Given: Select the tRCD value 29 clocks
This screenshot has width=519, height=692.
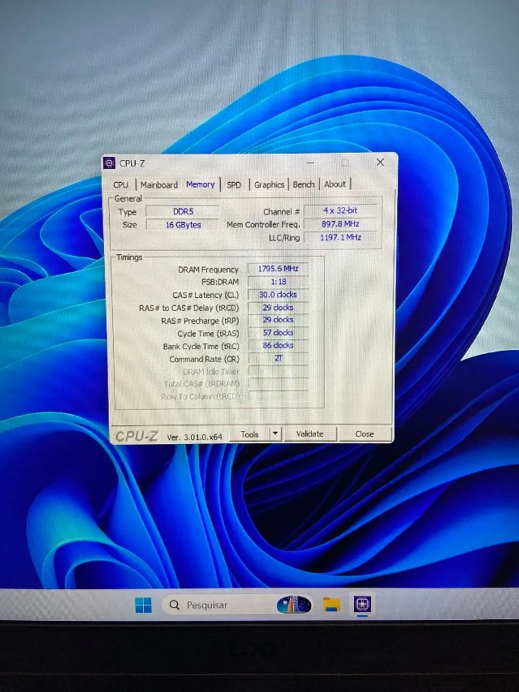Looking at the screenshot, I should [x=278, y=308].
